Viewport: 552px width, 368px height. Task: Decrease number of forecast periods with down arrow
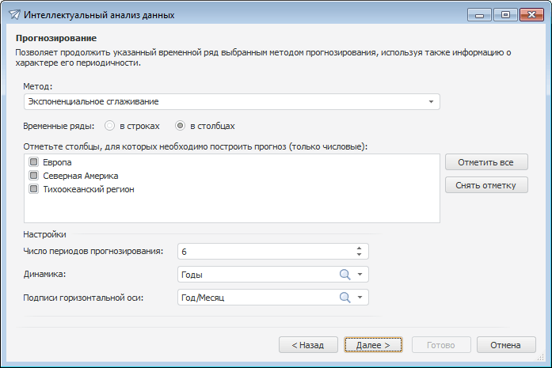tap(359, 254)
